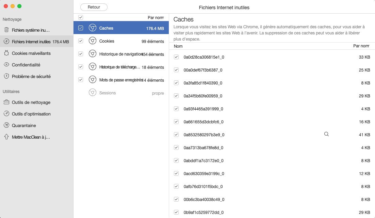Click the Outils de nettoyage briefcase icon
The image size is (375, 218).
click(6, 102)
